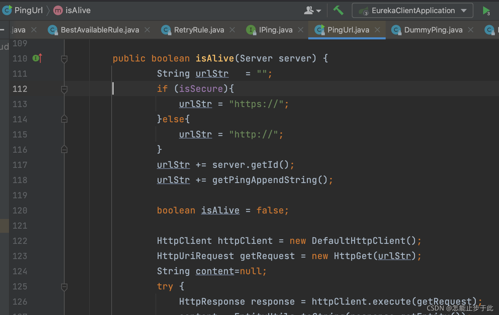This screenshot has width=499, height=315.
Task: Toggle fold end marker on line 116
Action: (x=64, y=149)
